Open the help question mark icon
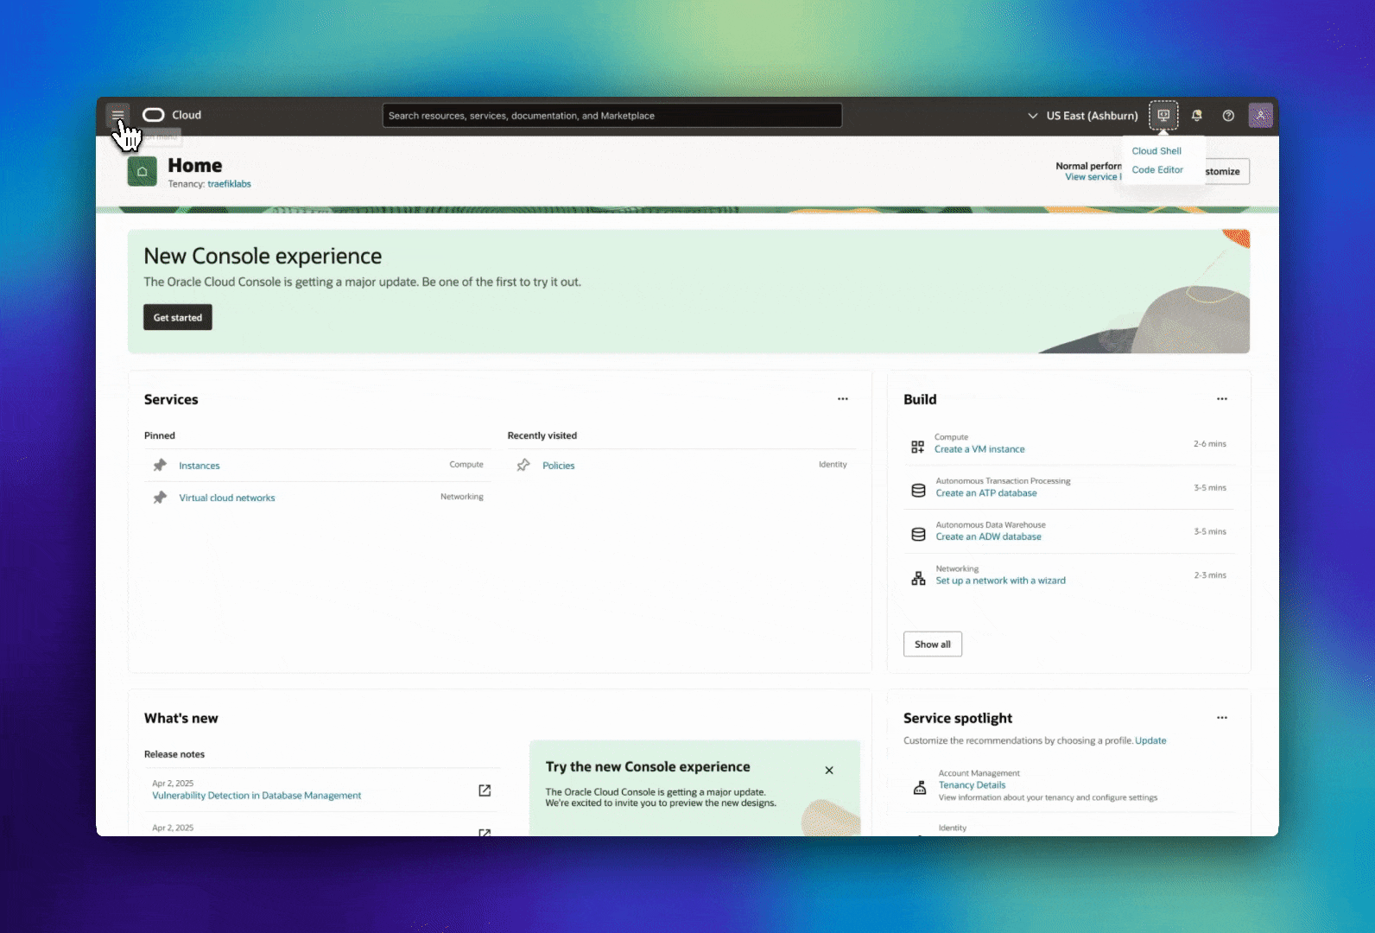This screenshot has height=933, width=1375. point(1228,116)
